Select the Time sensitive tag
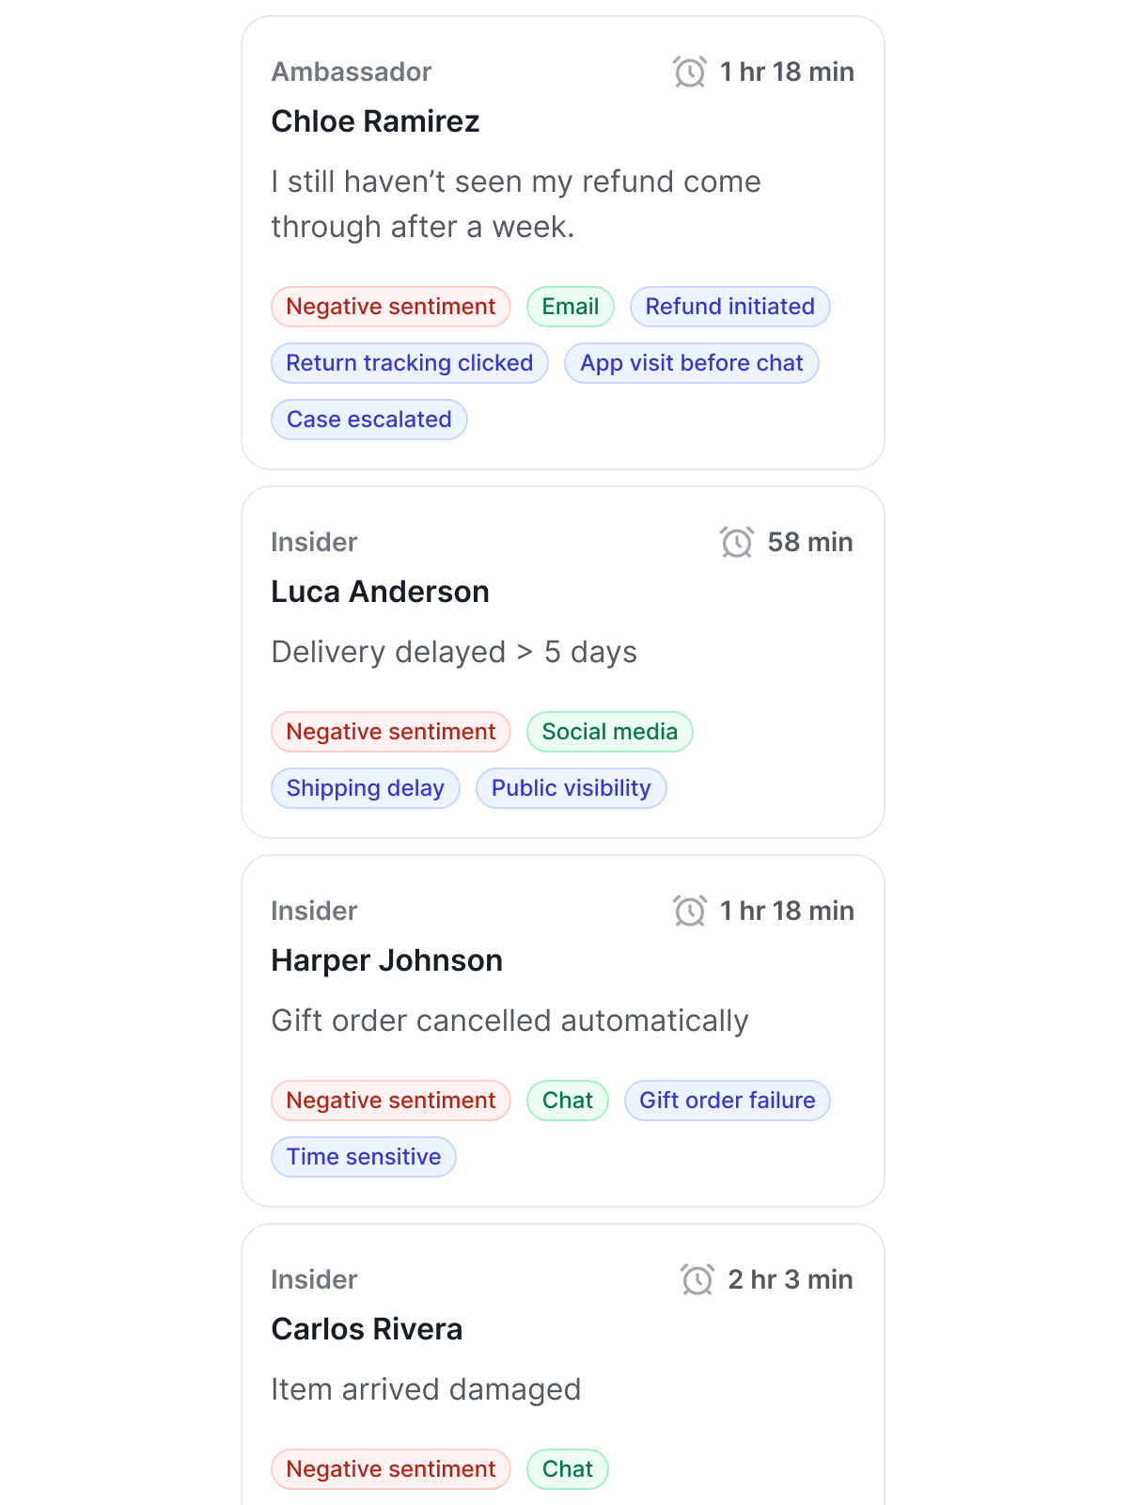This screenshot has height=1505, width=1128. pos(363,1157)
